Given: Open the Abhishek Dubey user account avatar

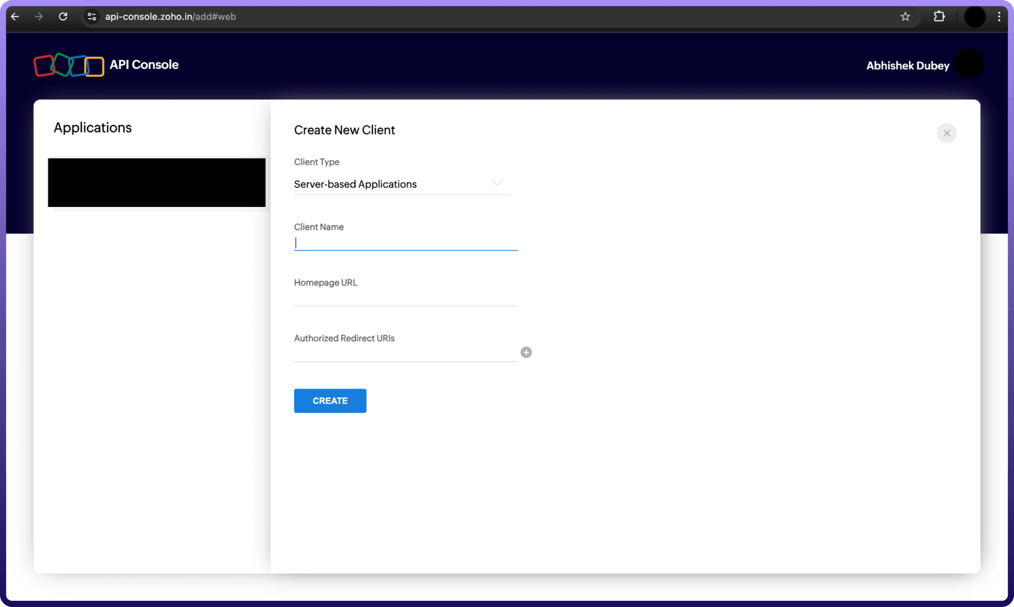Looking at the screenshot, I should (x=969, y=64).
